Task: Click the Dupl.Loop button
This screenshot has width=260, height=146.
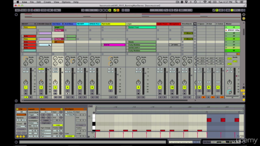Action: [x=46, y=123]
